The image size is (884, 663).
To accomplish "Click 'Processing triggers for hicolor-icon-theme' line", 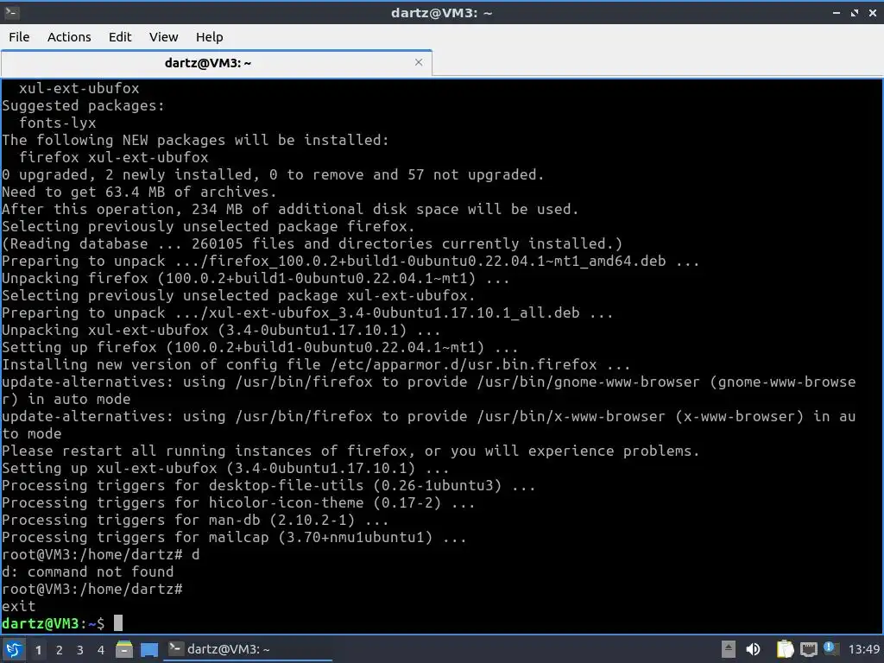I will (238, 503).
